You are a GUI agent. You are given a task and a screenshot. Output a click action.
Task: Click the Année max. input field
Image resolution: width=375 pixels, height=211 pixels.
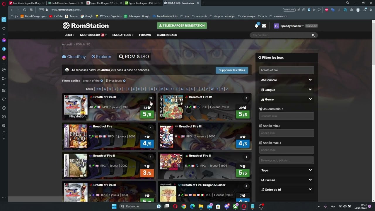click(287, 150)
